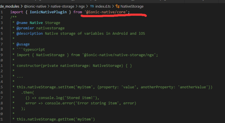Open the de_modules breadcrumb folder
The width and height of the screenshot is (225, 123).
10,6
